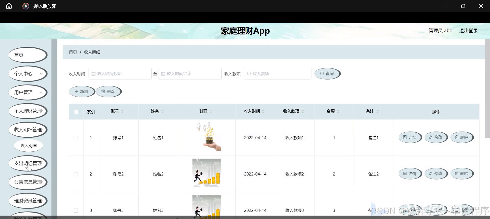
Task: Open 理财资讯管理 in the sidebar
Action: coord(28,201)
